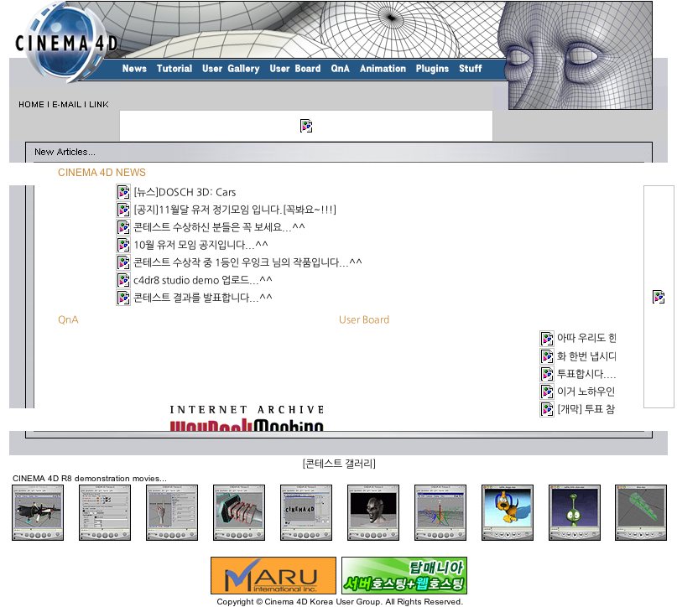The height and width of the screenshot is (607, 677).
Task: Open mechanical part demo movie thumbnail
Action: (239, 512)
